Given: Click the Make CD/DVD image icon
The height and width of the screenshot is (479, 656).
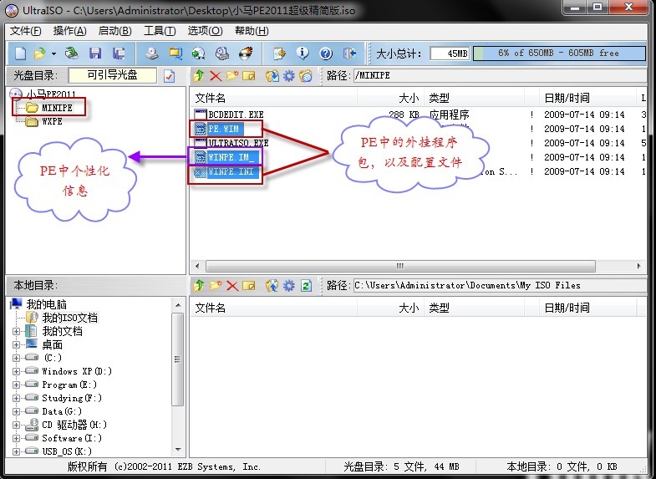Looking at the screenshot, I should pyautogui.click(x=152, y=54).
